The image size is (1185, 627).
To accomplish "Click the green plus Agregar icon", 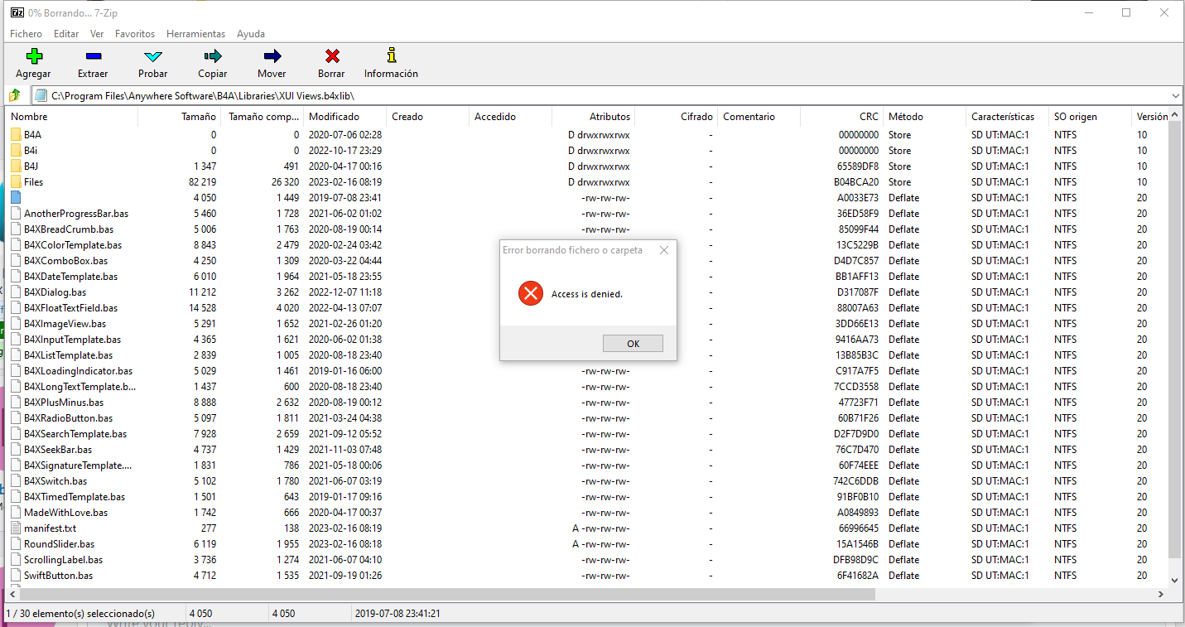I will pyautogui.click(x=33, y=56).
